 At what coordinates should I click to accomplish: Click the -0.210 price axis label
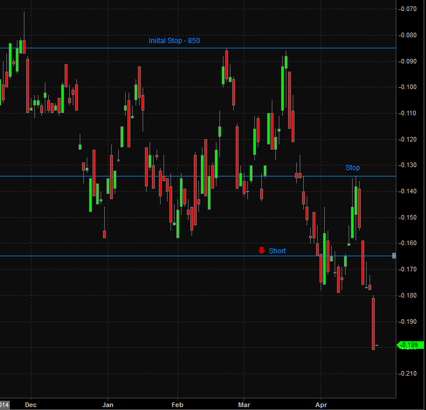407,373
